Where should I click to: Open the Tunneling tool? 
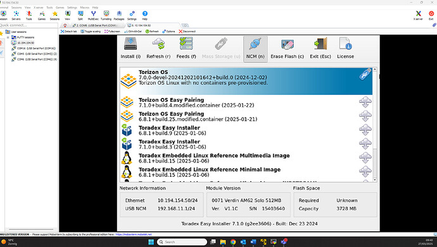tap(106, 15)
